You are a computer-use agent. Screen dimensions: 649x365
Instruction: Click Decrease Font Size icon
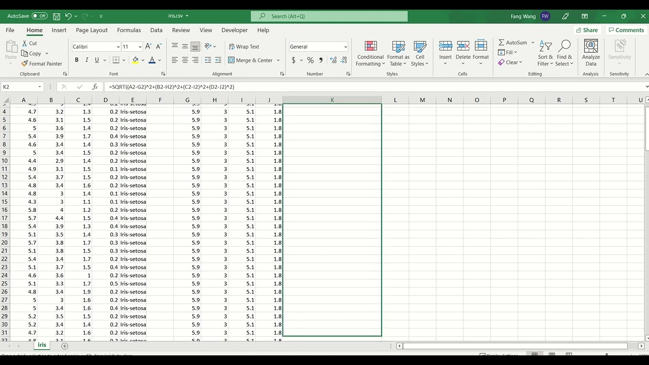(x=158, y=47)
